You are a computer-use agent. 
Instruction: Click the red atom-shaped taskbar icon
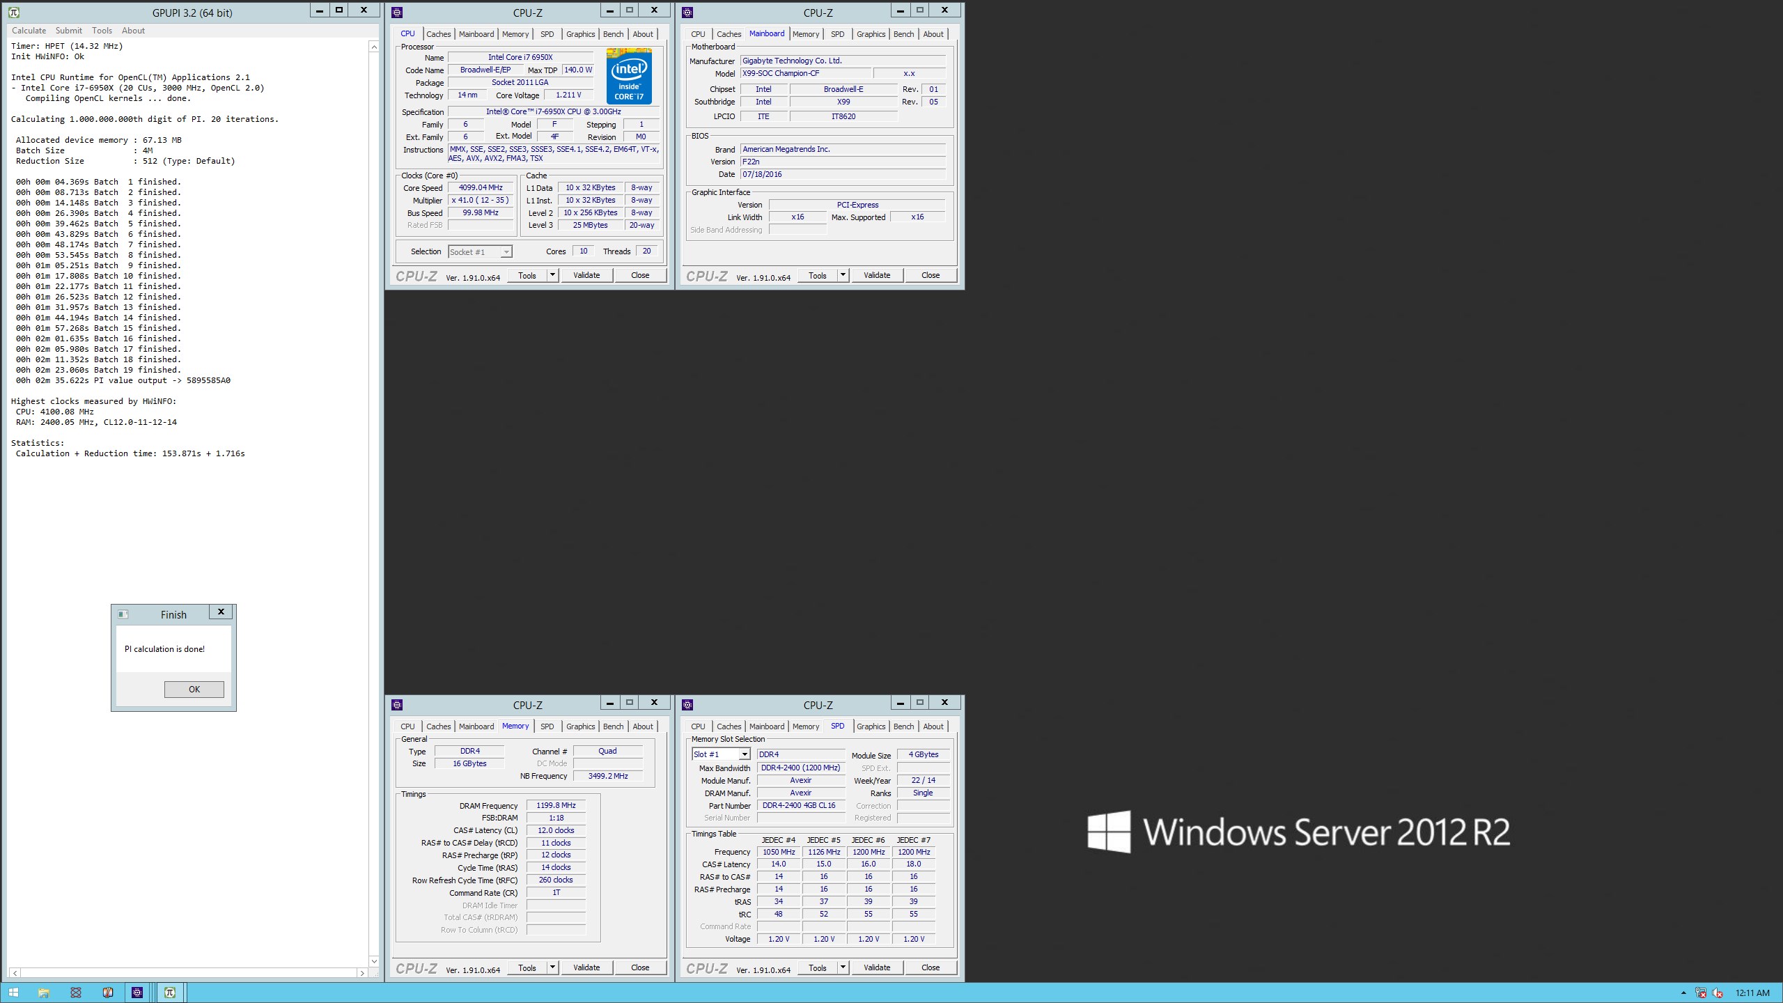76,993
